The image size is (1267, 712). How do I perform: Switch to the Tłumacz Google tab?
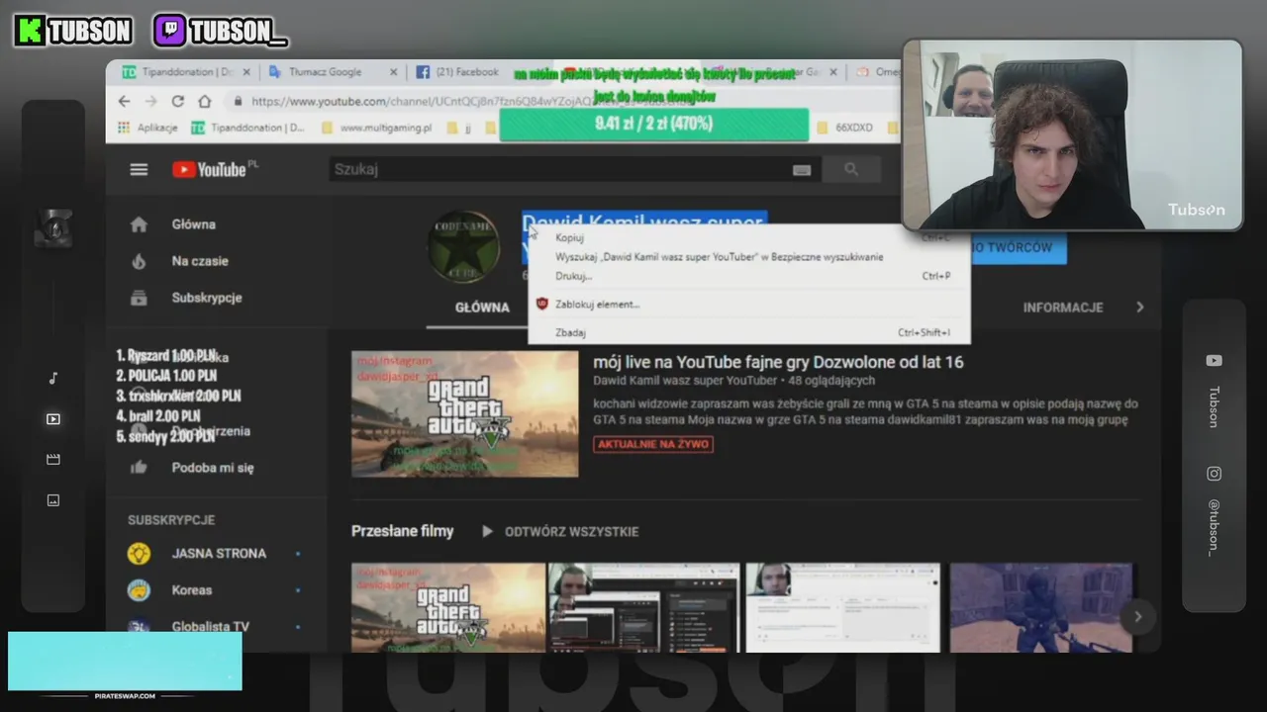tap(333, 72)
